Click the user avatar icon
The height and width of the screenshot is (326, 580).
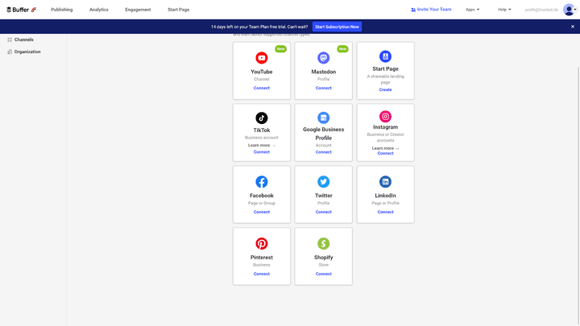click(569, 10)
